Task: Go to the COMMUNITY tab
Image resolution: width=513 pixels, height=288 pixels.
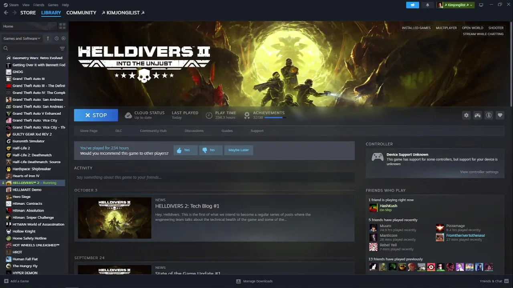Action: click(81, 13)
